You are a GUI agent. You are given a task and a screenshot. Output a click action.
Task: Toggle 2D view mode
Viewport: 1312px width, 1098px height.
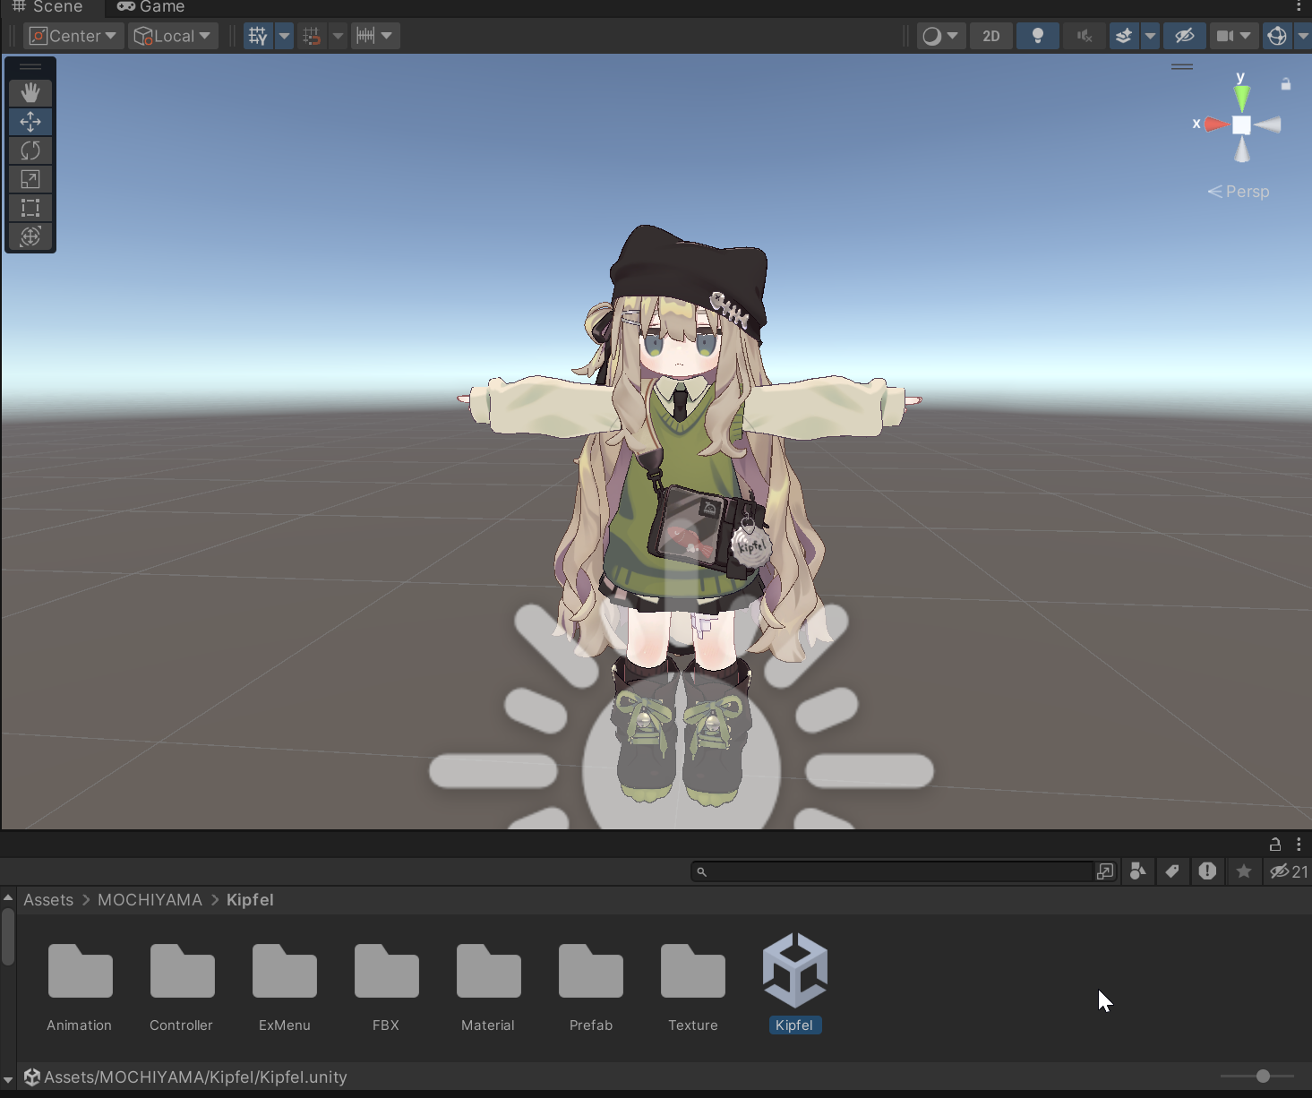tap(990, 36)
